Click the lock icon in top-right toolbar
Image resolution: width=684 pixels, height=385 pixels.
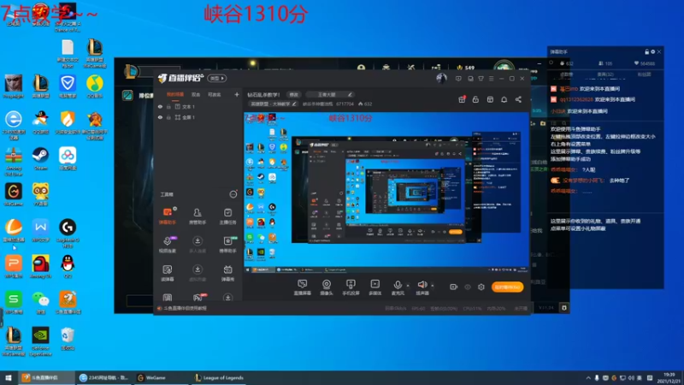coord(475,99)
